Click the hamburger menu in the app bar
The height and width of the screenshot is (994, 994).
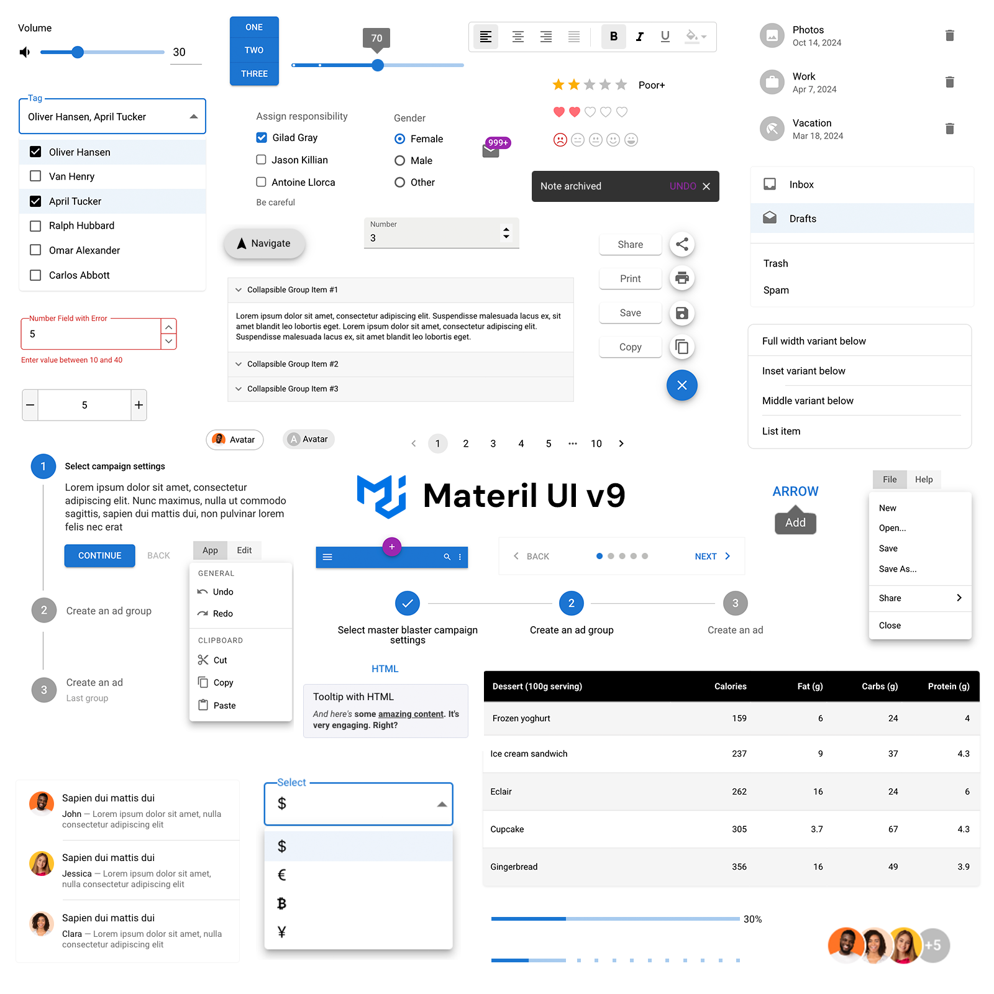327,557
